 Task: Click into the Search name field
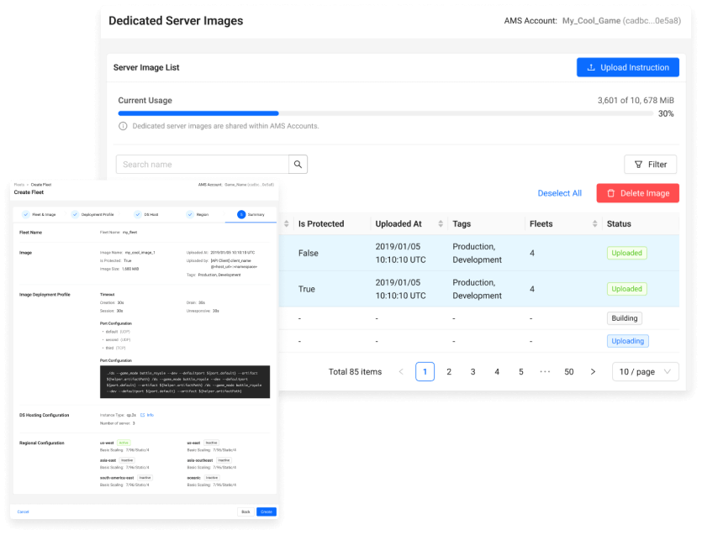[x=202, y=165]
